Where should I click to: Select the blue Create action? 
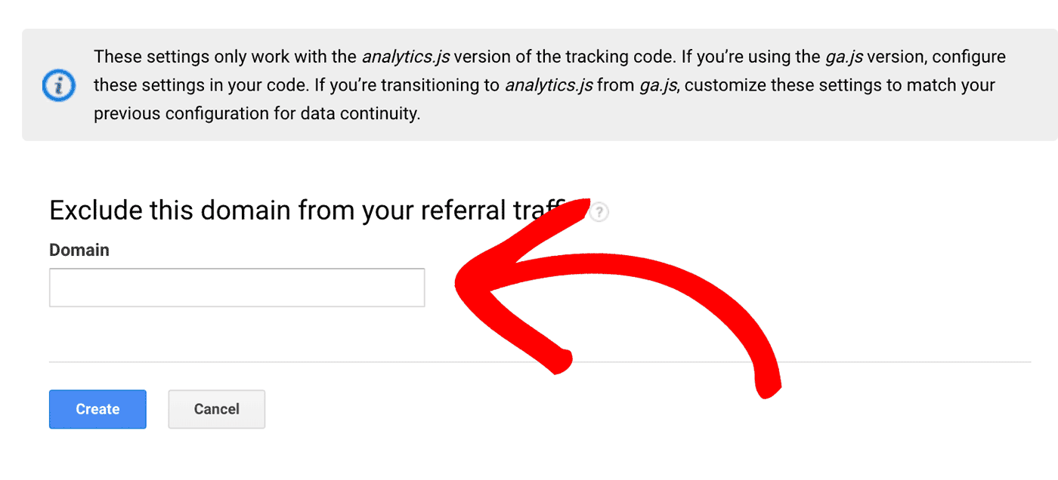[x=97, y=409]
